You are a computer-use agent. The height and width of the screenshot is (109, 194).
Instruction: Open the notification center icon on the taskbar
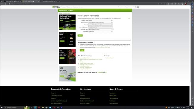pos(192,107)
